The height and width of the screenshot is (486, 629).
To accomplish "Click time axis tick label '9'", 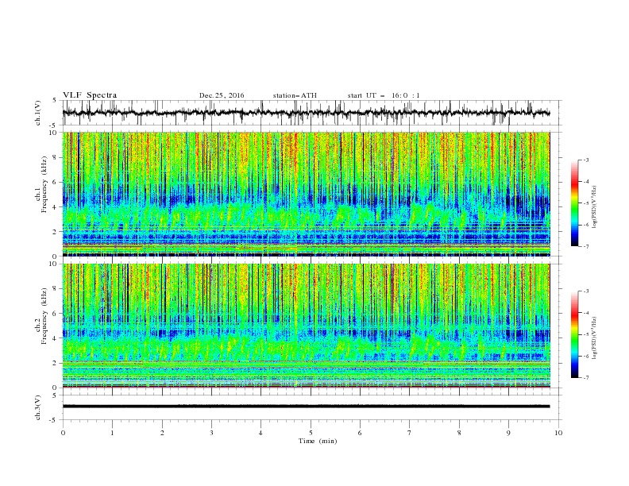I will pyautogui.click(x=508, y=433).
